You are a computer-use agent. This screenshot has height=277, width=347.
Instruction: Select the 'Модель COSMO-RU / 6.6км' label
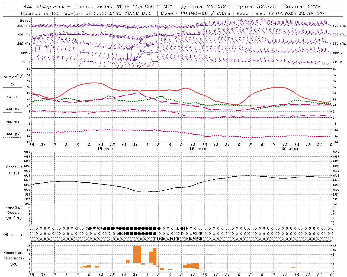click(x=195, y=13)
